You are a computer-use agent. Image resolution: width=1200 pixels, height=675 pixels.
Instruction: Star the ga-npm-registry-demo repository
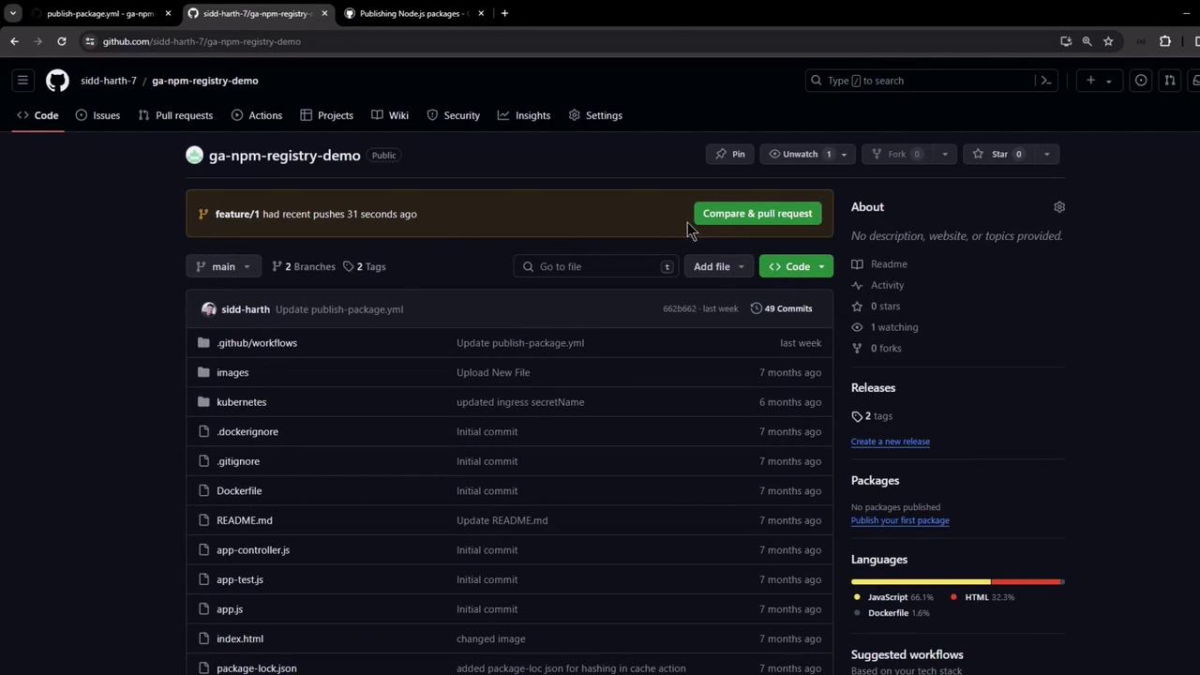coord(997,154)
